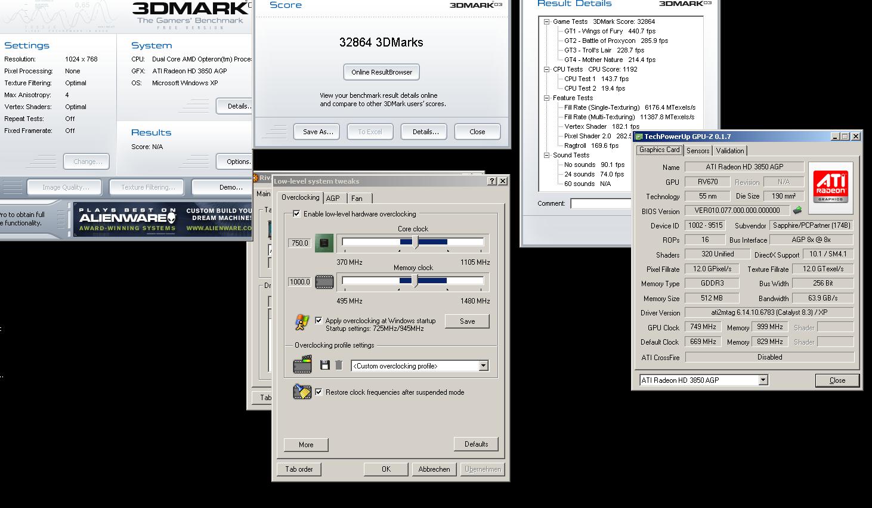The width and height of the screenshot is (872, 508).
Task: Open the GPU-Z graphics card selector dropdown
Action: point(762,380)
